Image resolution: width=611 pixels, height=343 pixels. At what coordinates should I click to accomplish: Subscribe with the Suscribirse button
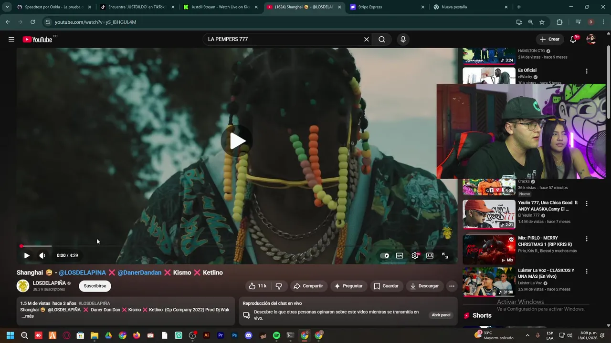pyautogui.click(x=95, y=286)
